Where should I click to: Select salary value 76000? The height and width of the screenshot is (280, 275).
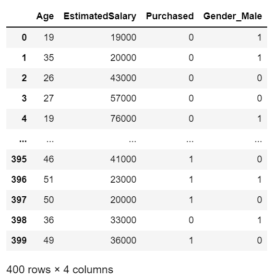(x=123, y=119)
